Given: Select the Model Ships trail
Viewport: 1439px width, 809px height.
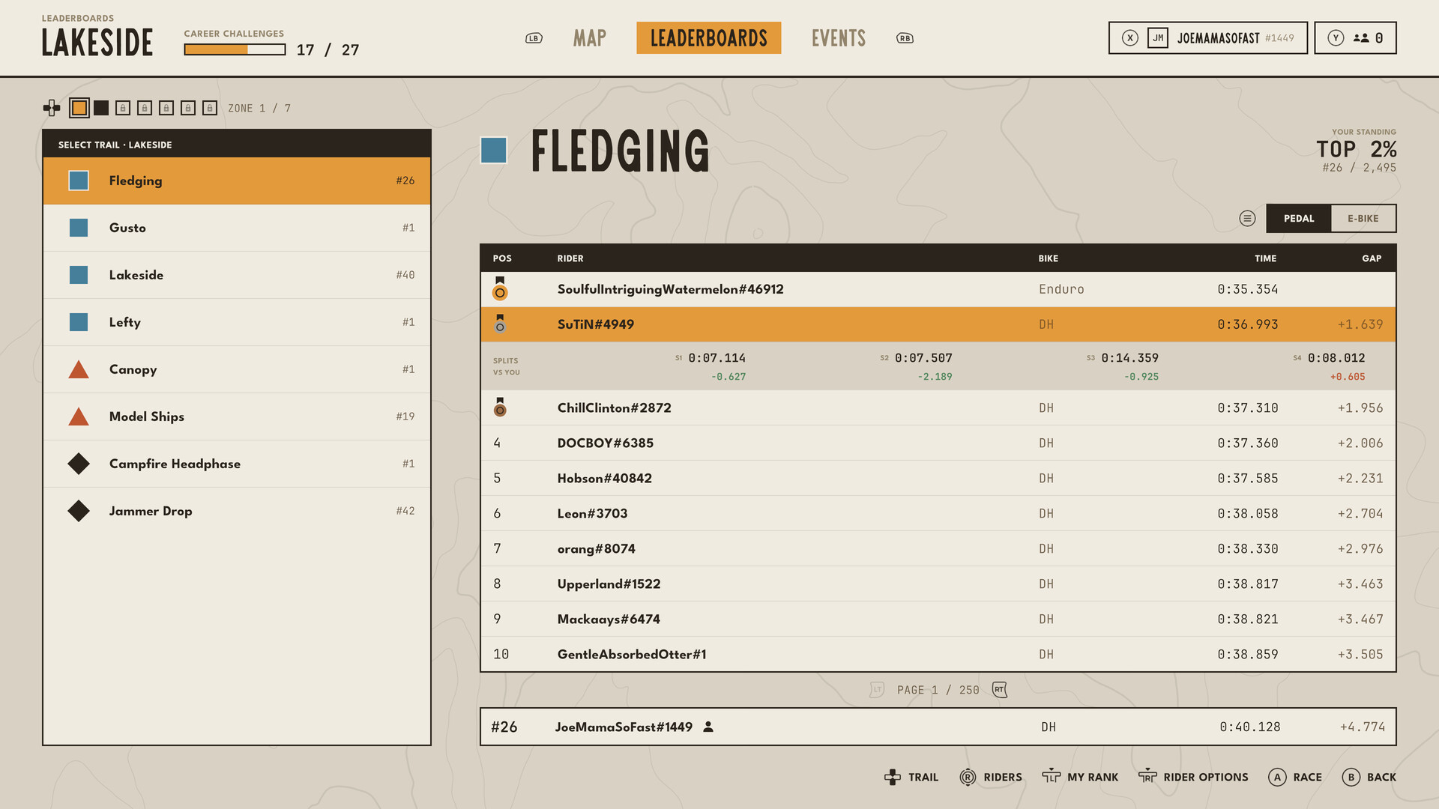Looking at the screenshot, I should tap(237, 416).
